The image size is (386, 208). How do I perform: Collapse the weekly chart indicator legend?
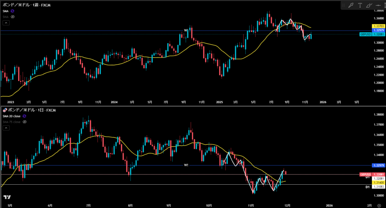pyautogui.click(x=5, y=23)
